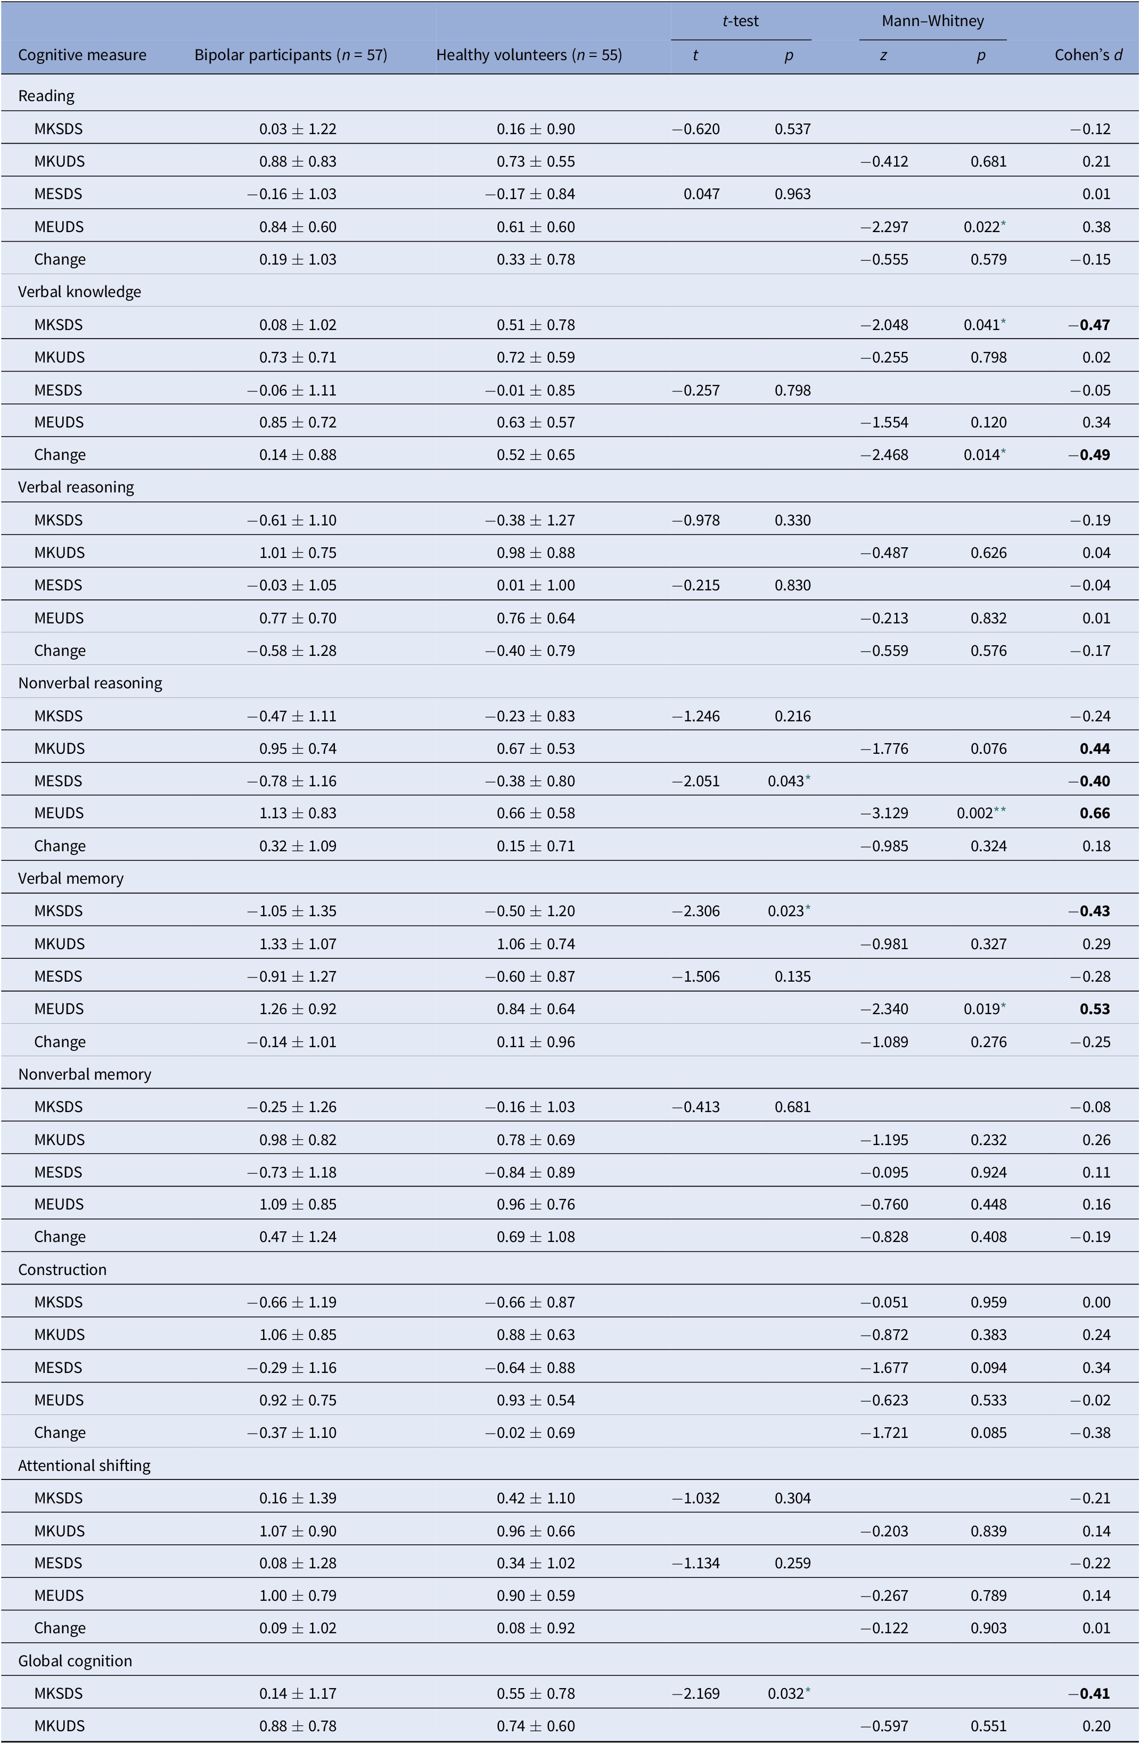
Task: Select the Bipolar participants (n = 57) header
Action: click(x=290, y=55)
